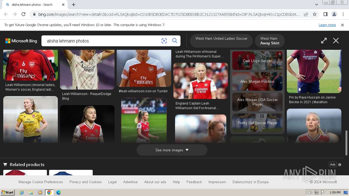Open Datenschutz in Europa footer link

coord(251,182)
